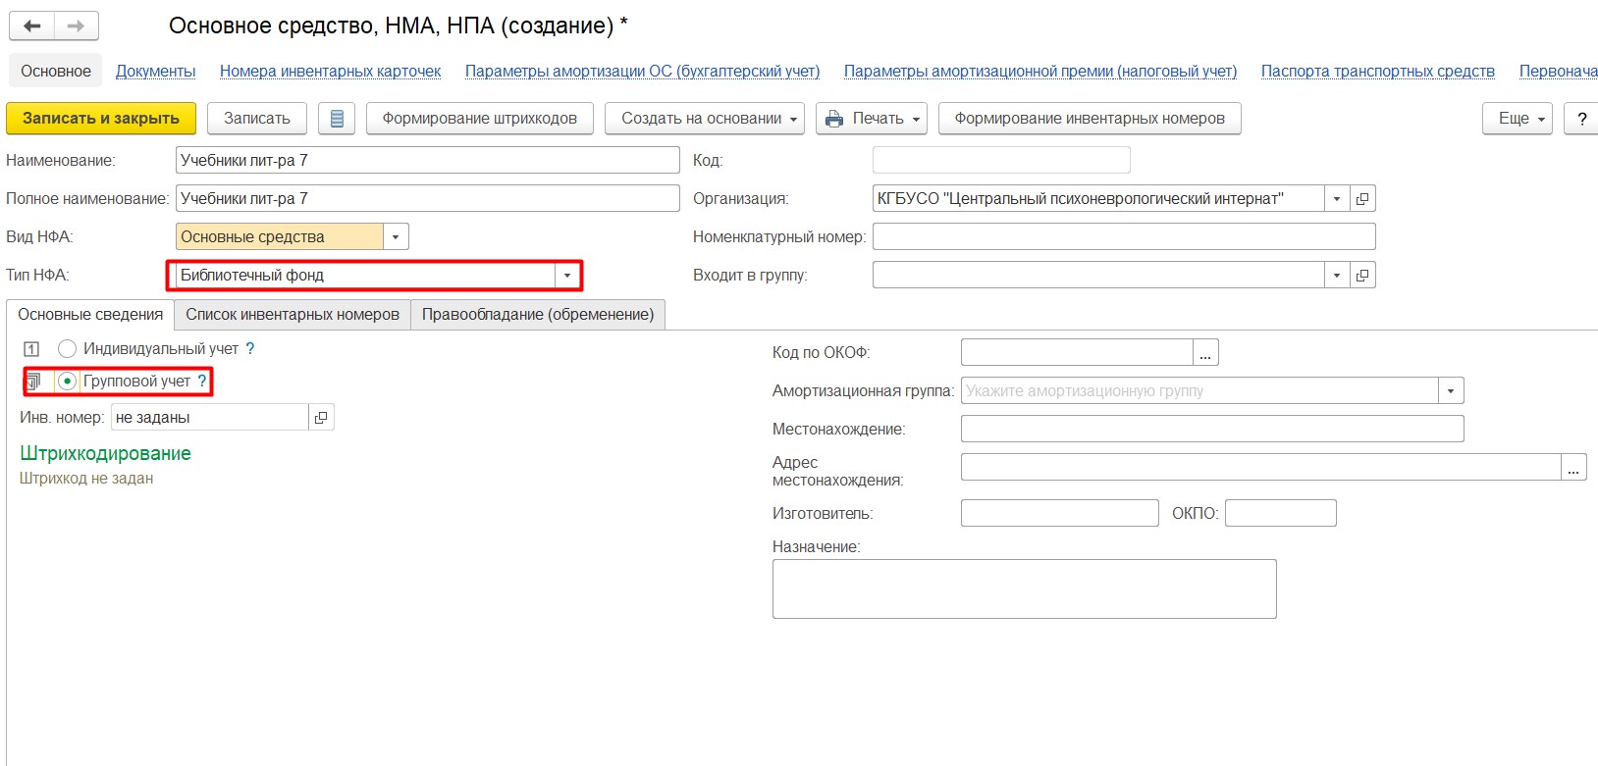Expand the Тип НФА dropdown arrow
Image resolution: width=1598 pixels, height=766 pixels.
[567, 276]
